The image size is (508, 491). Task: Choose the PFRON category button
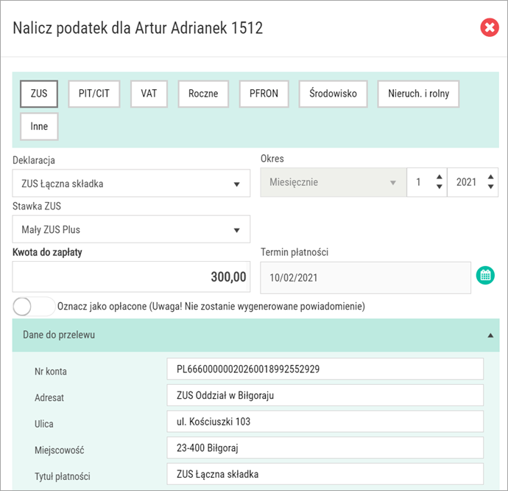(x=264, y=94)
